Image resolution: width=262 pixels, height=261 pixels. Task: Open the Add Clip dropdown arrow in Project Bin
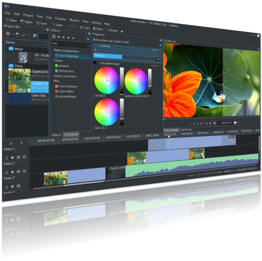point(13,34)
